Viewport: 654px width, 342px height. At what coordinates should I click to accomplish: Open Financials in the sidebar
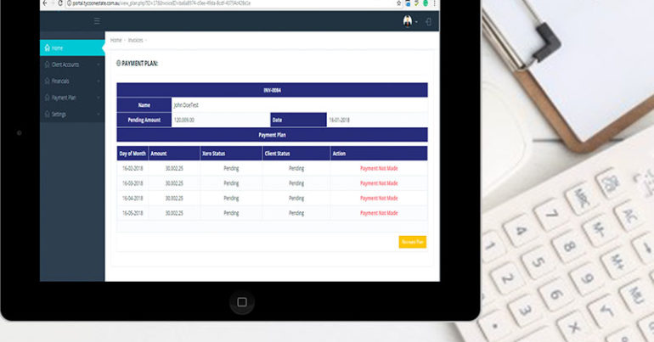point(71,81)
